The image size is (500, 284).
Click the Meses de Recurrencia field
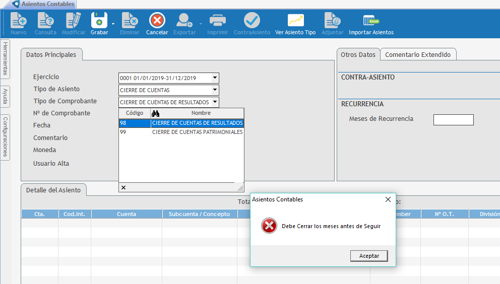coord(453,120)
